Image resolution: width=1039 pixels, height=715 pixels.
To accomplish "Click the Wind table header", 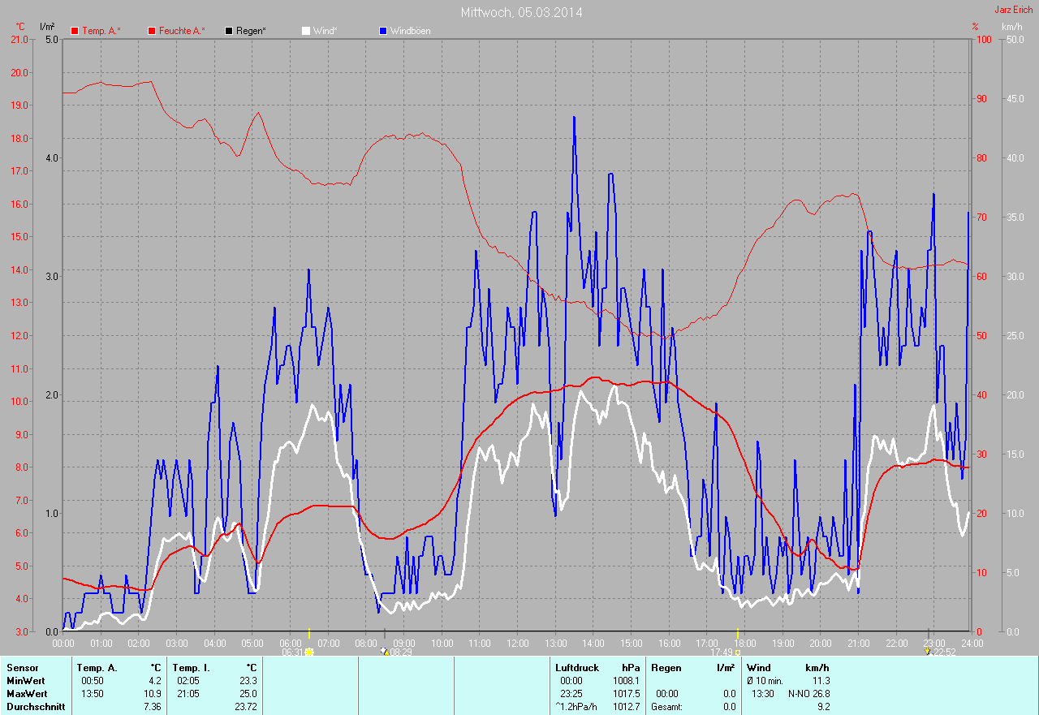I will coord(758,668).
